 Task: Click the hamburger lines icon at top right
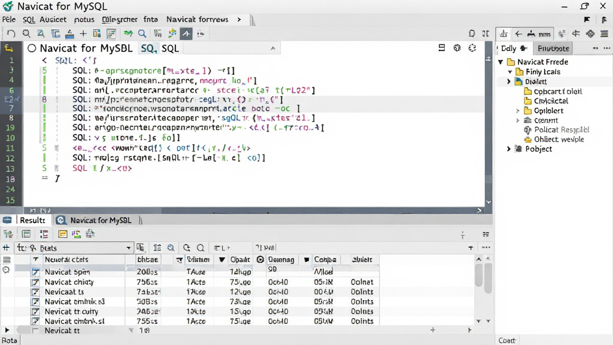pos(605,34)
